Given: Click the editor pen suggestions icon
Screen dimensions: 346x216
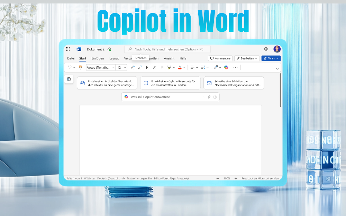Looking at the screenshot, I should coord(216,67).
